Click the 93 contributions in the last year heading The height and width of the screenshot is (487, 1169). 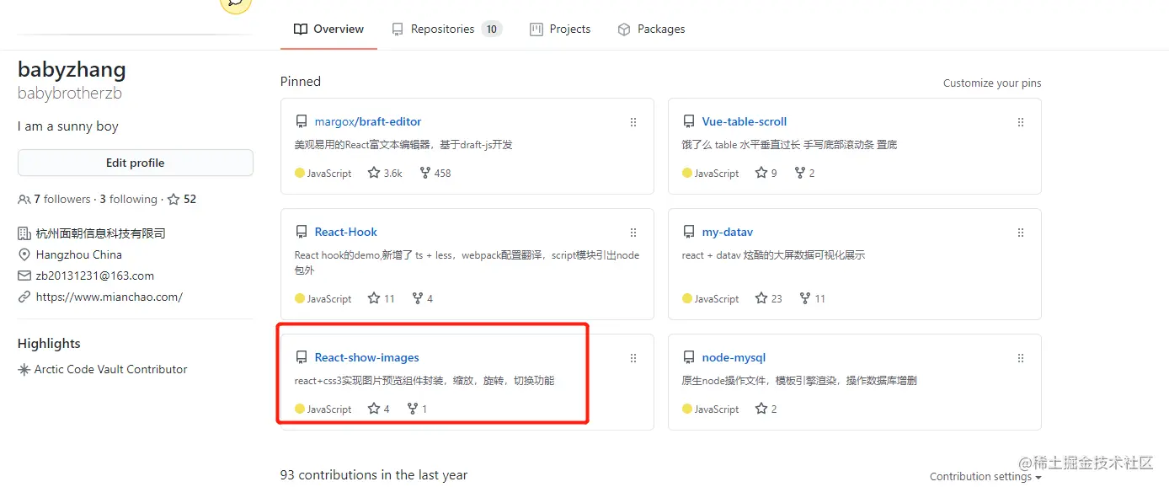click(x=374, y=475)
